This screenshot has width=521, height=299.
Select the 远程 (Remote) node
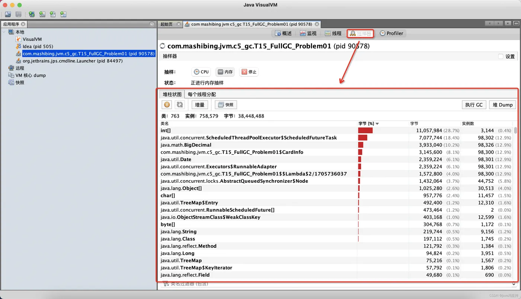(x=20, y=68)
